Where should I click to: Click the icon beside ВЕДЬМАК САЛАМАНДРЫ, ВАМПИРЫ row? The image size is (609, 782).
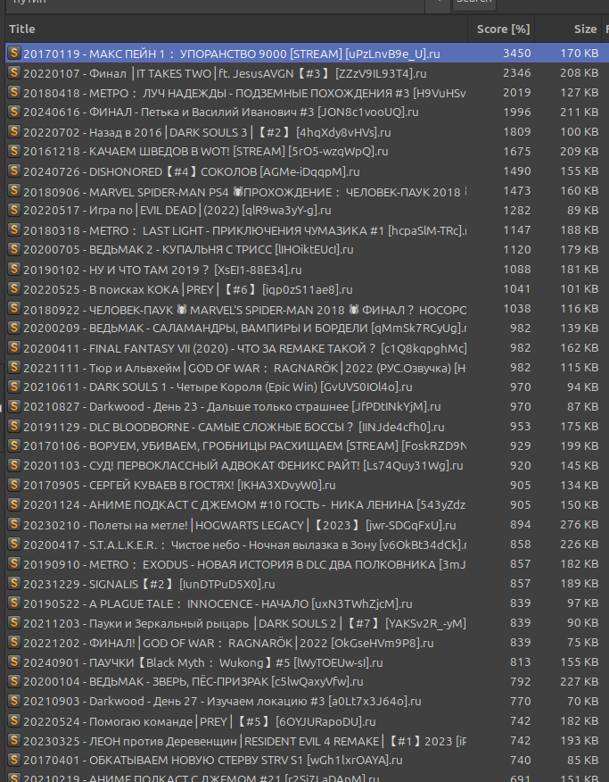tap(14, 329)
